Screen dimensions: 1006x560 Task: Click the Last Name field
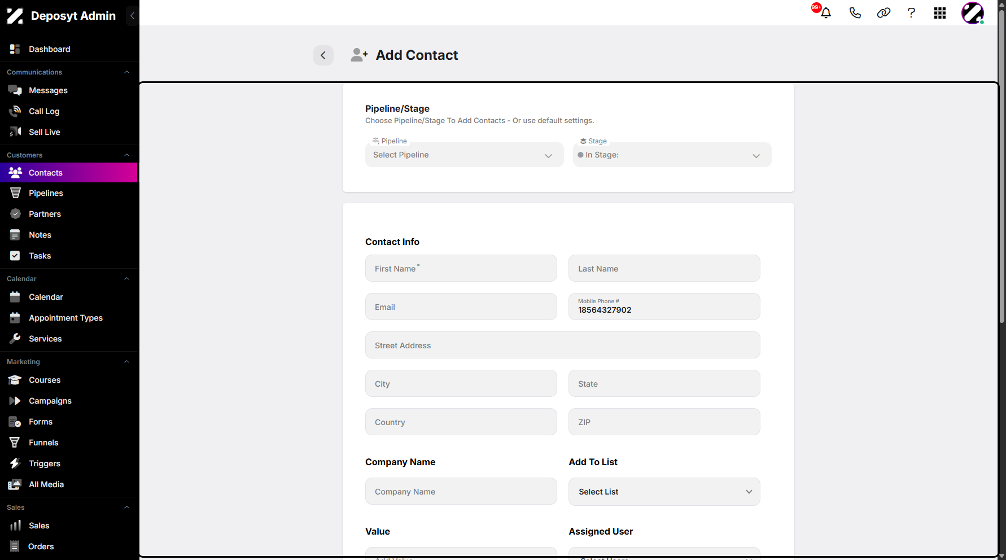tap(664, 268)
